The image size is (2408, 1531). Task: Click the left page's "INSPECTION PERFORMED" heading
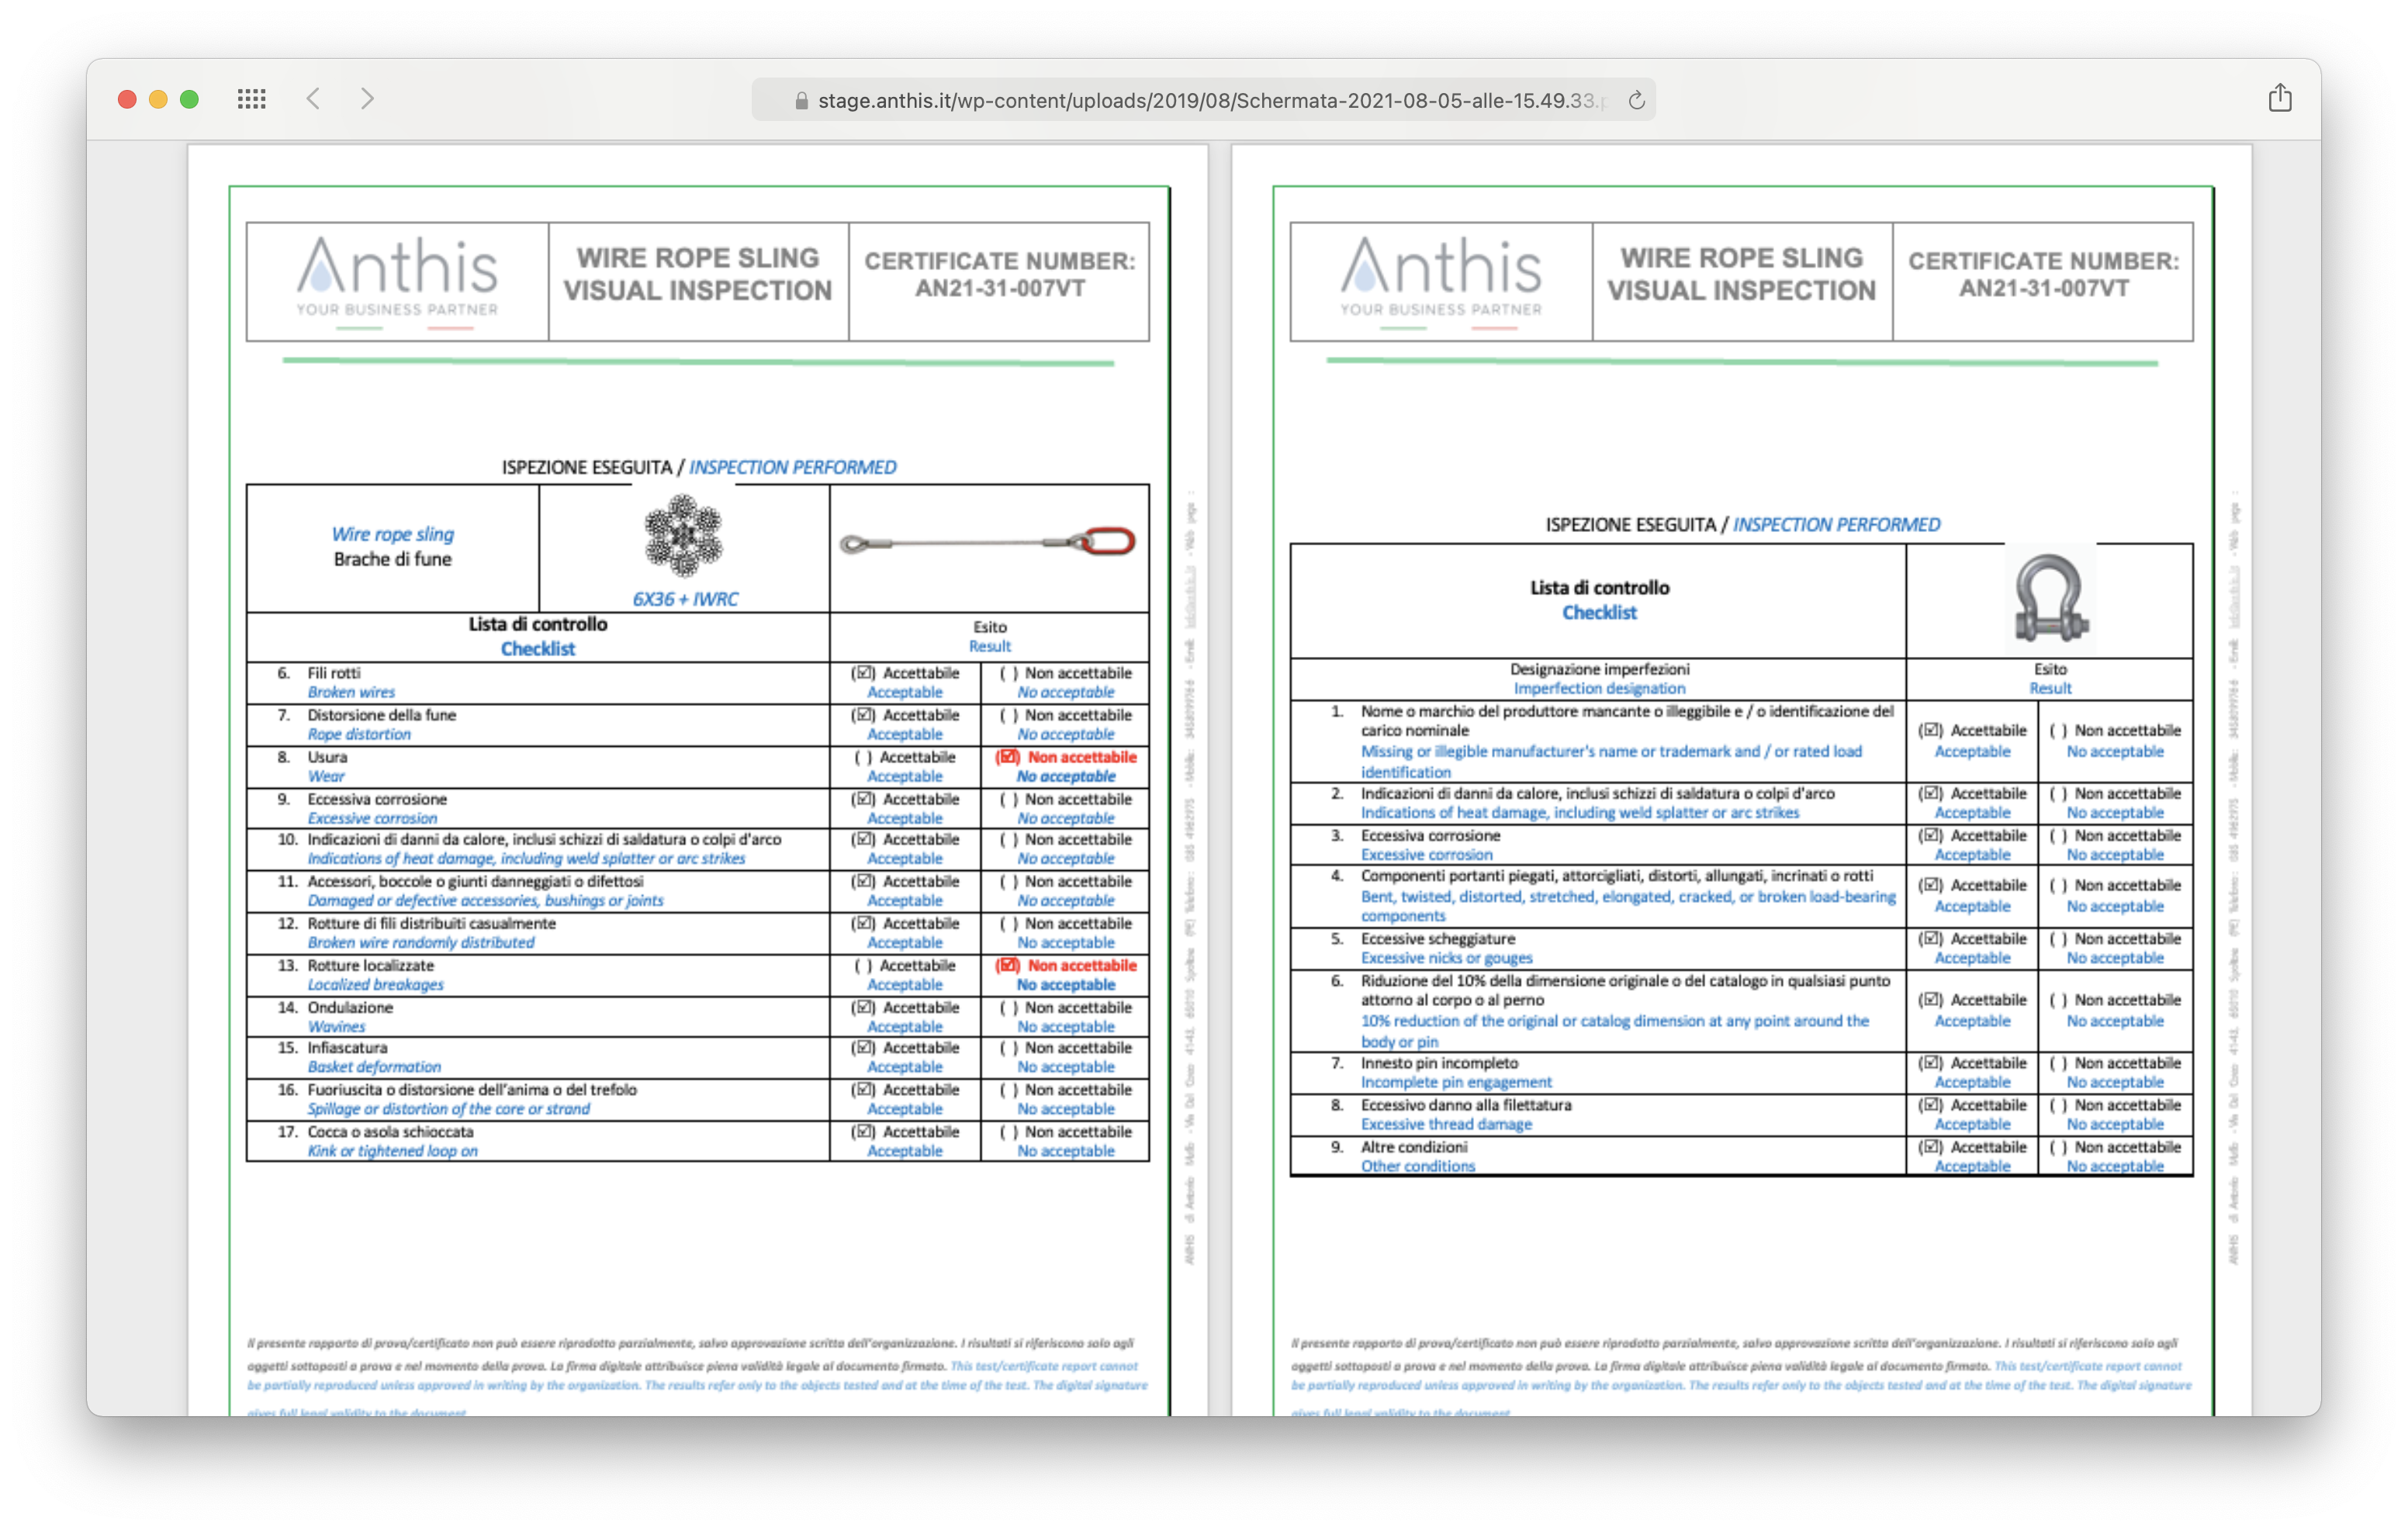tap(793, 467)
